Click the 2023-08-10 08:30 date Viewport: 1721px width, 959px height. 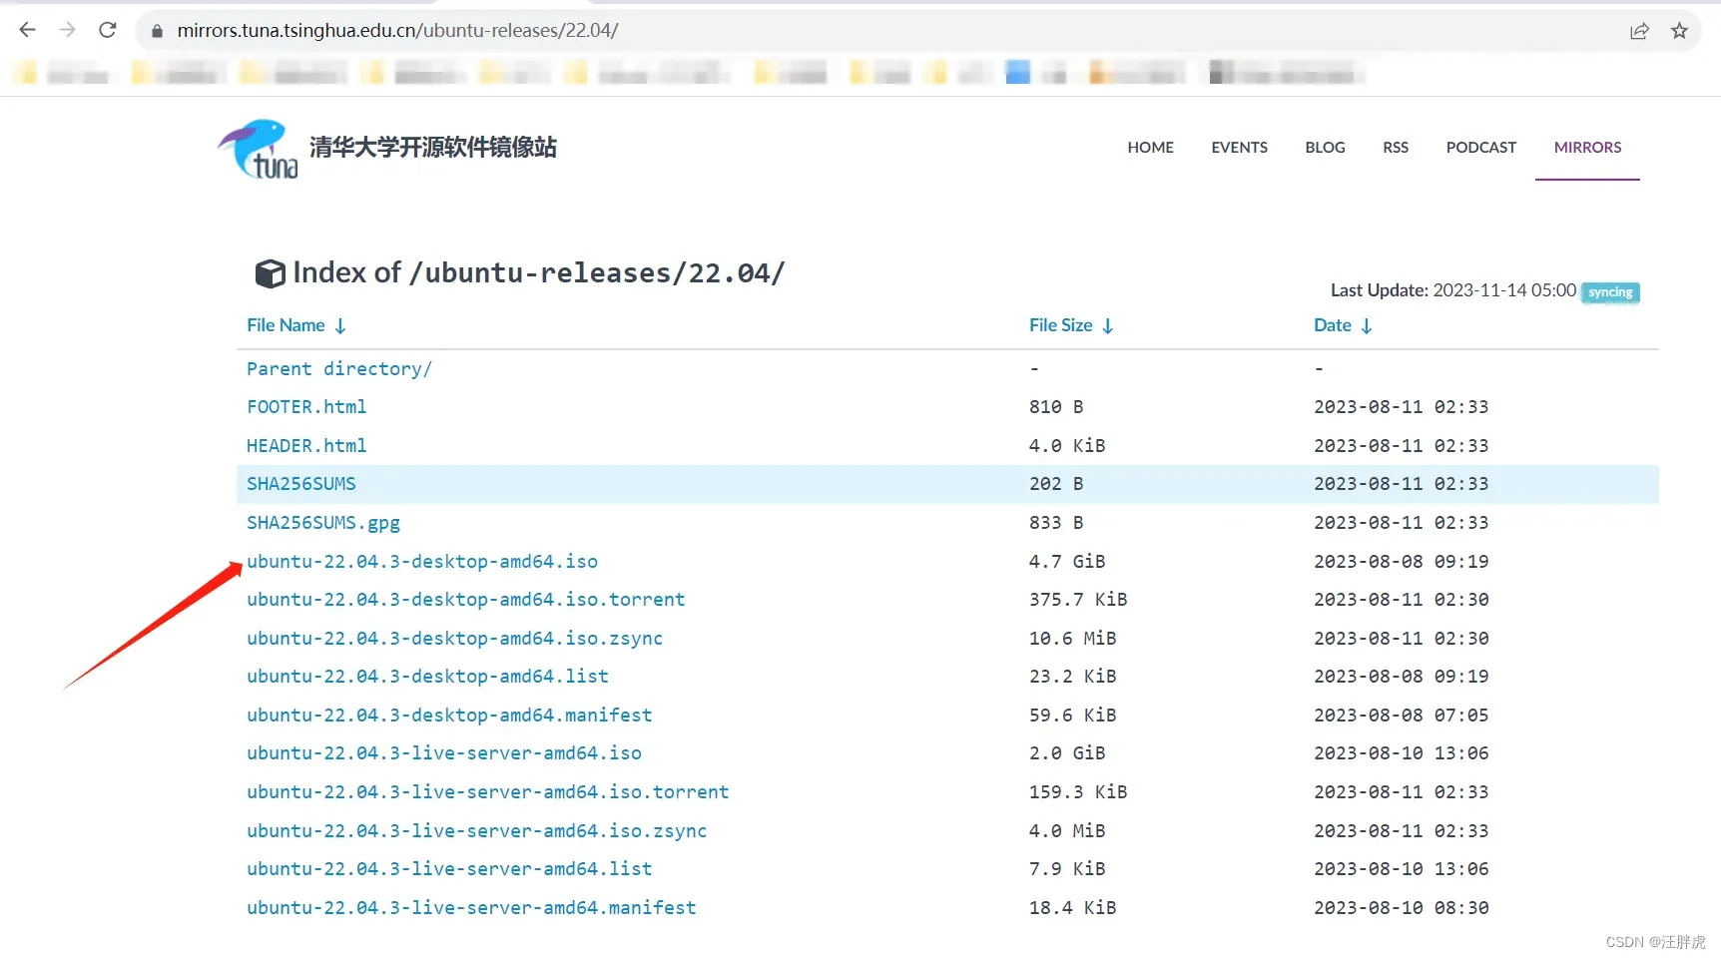[x=1402, y=908]
